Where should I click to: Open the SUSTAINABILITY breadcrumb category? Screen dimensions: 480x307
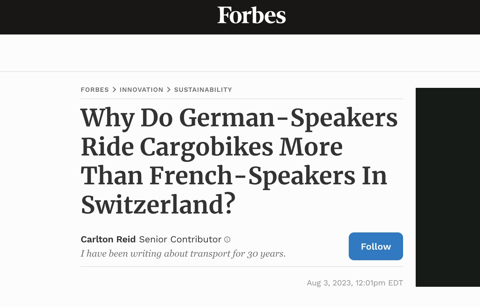pos(203,90)
